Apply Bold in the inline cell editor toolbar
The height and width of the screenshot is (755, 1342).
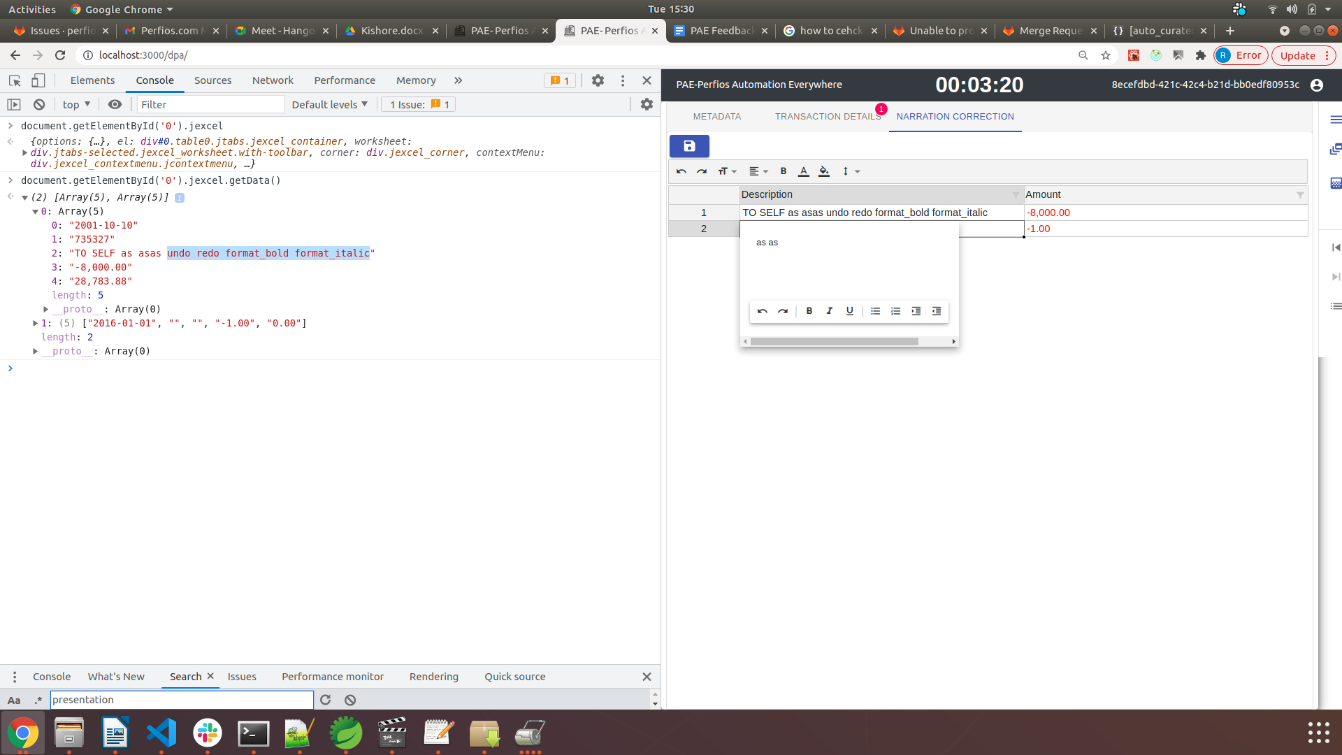pos(809,311)
